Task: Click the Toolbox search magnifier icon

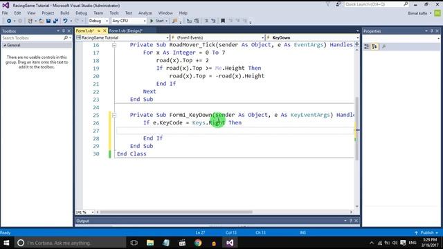Action: pyautogui.click(x=66, y=38)
